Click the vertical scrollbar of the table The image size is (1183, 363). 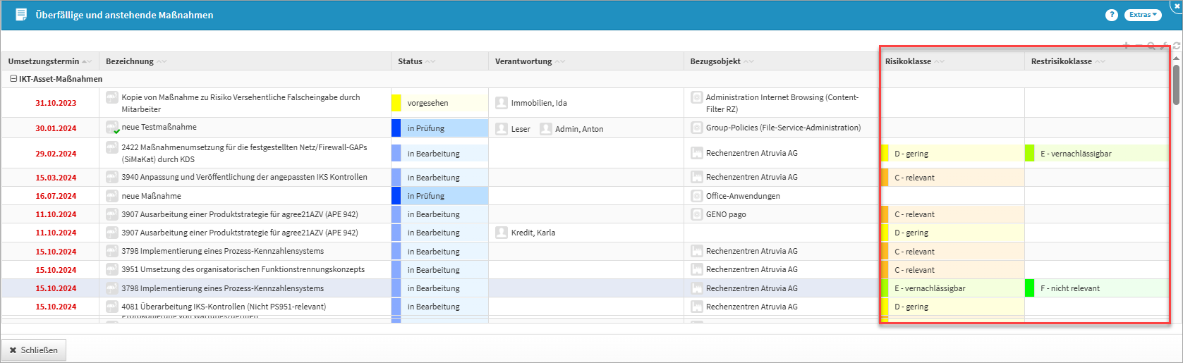[1176, 85]
